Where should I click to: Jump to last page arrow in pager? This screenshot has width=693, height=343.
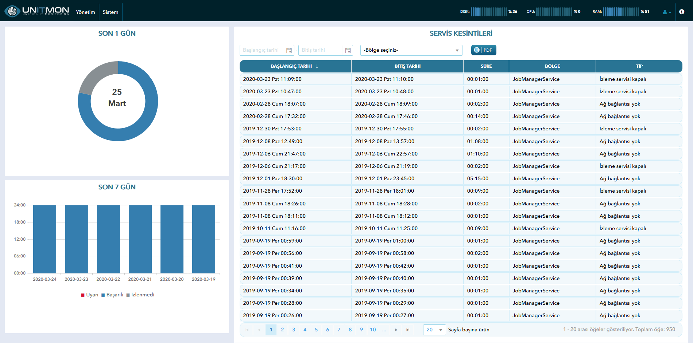click(x=408, y=330)
